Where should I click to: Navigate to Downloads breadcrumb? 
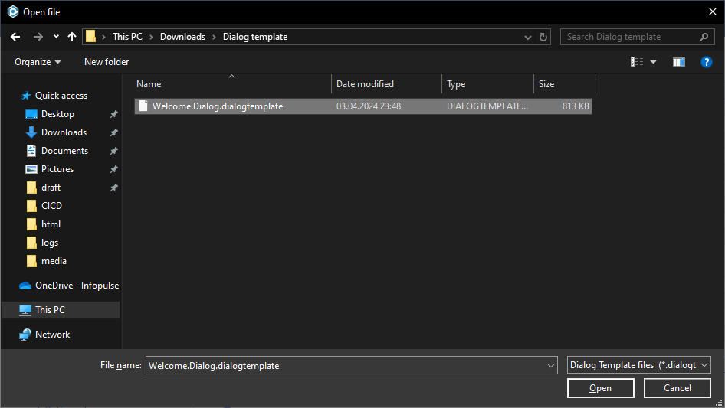182,37
